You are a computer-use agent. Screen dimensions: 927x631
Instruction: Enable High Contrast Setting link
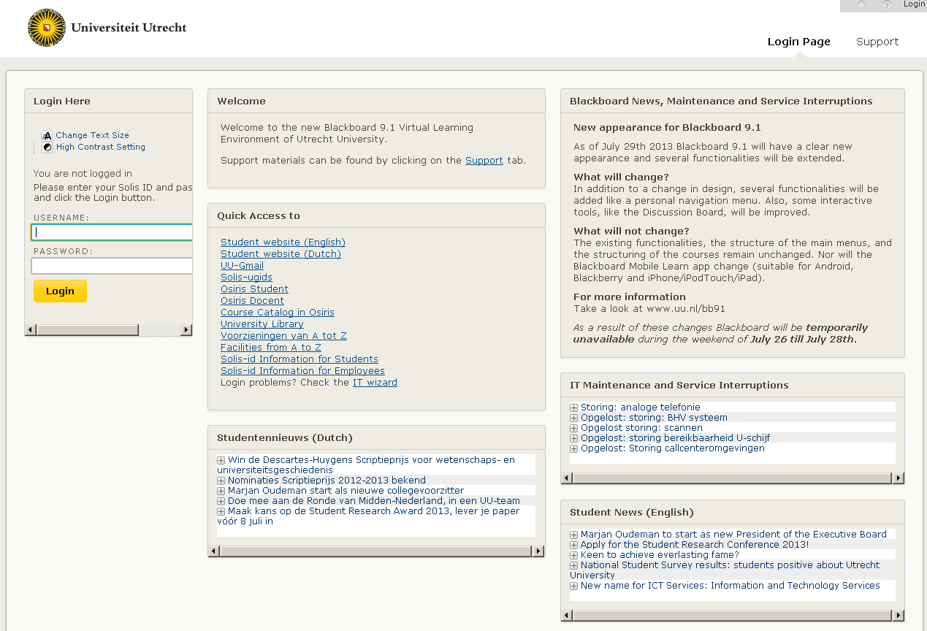(x=100, y=147)
